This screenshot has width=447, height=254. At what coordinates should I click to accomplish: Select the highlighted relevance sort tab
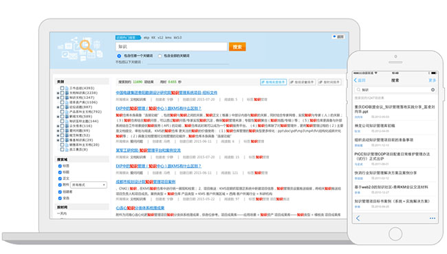pos(273,82)
